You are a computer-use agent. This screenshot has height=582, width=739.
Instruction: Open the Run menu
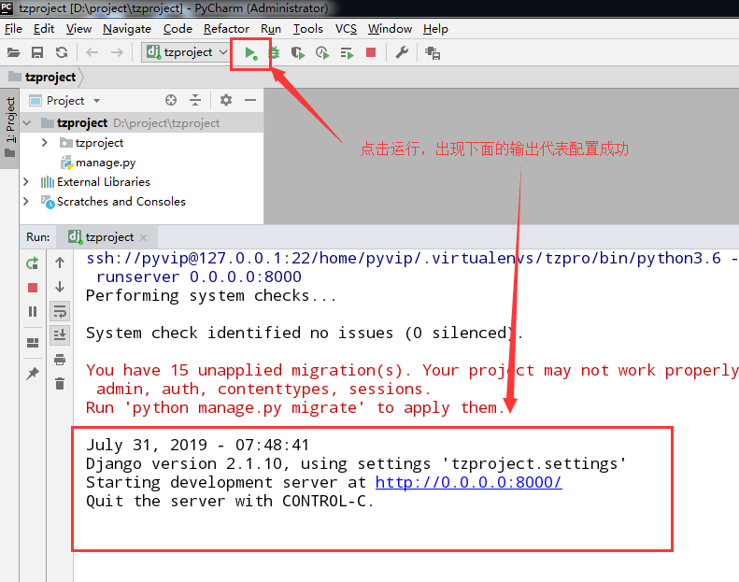coord(271,29)
